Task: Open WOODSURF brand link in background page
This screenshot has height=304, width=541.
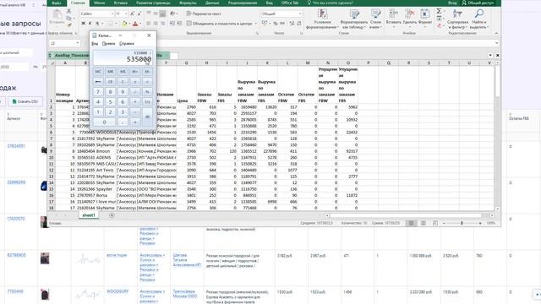Action: (117, 291)
